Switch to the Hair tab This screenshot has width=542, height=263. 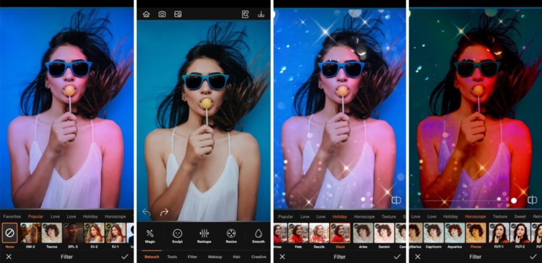(237, 257)
